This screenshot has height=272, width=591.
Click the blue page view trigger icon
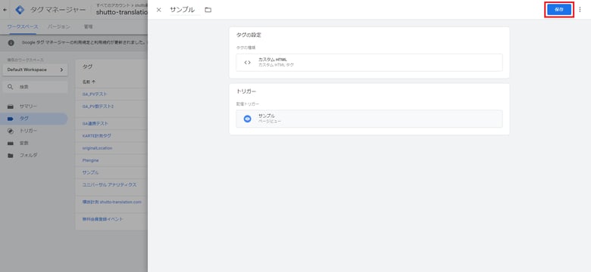point(247,119)
